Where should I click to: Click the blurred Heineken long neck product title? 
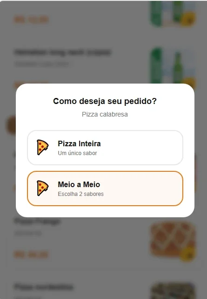(x=62, y=52)
